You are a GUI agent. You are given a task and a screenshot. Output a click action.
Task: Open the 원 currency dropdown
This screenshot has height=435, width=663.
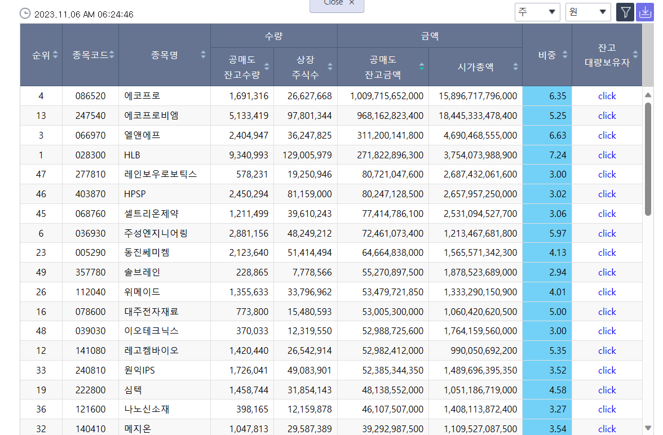coord(587,12)
